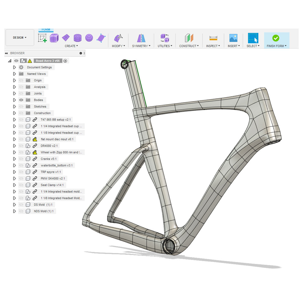Select the Plane form tool
The width and height of the screenshot is (303, 303).
pyautogui.click(x=66, y=38)
